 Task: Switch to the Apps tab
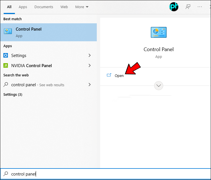(x=23, y=7)
